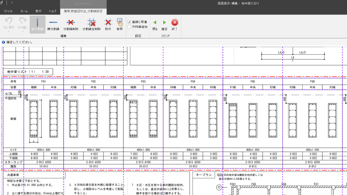Image resolution: width=347 pixels, height=195 pixels.
Task: Click the X4端 position cell
Action: point(173,87)
